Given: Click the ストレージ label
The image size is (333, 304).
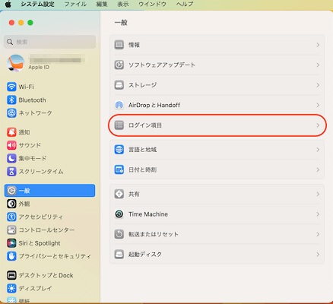Looking at the screenshot, I should tap(142, 85).
